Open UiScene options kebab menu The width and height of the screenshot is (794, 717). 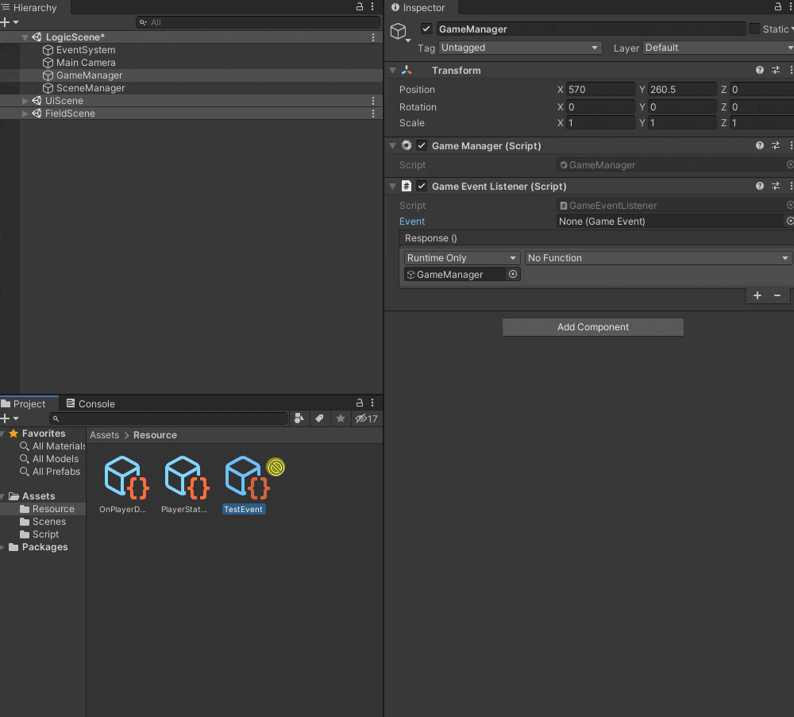(373, 101)
